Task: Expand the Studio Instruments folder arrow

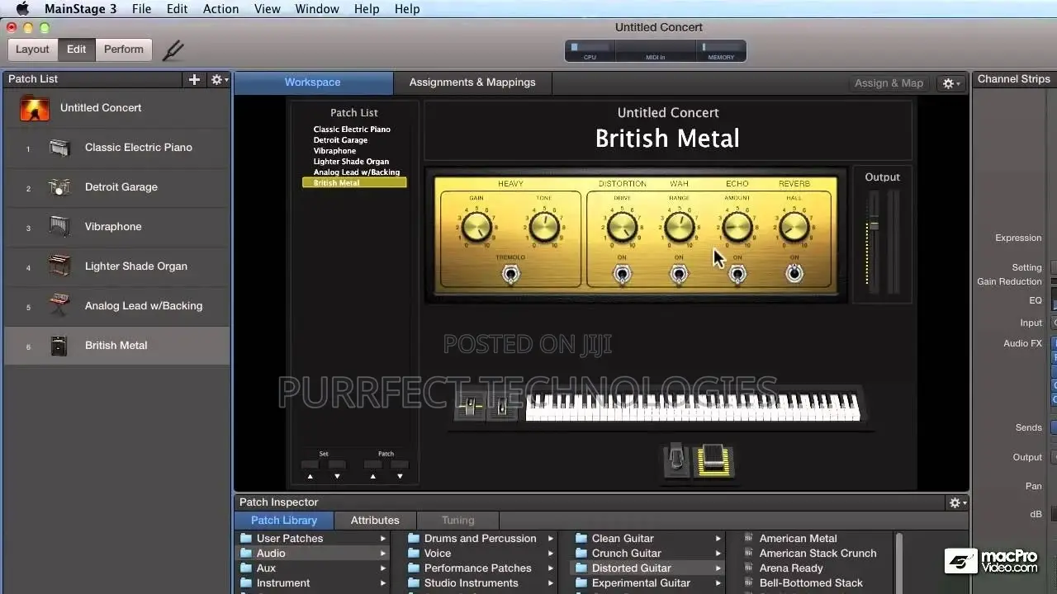Action: pos(551,583)
